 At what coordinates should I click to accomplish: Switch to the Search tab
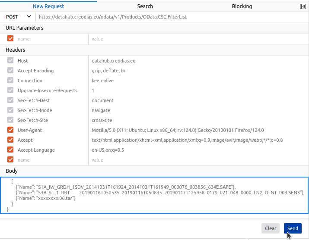point(145,6)
